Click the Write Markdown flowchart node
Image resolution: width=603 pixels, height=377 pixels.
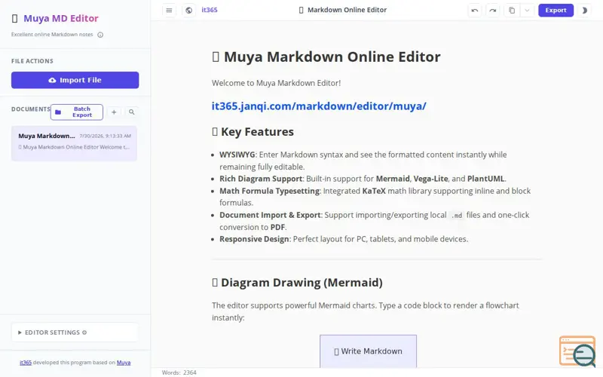pyautogui.click(x=368, y=351)
